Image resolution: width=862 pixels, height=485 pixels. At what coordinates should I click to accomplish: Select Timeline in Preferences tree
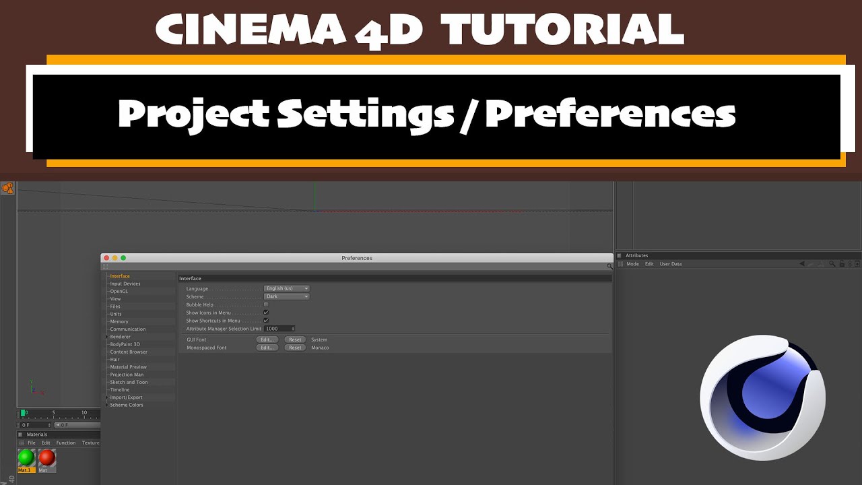point(120,390)
